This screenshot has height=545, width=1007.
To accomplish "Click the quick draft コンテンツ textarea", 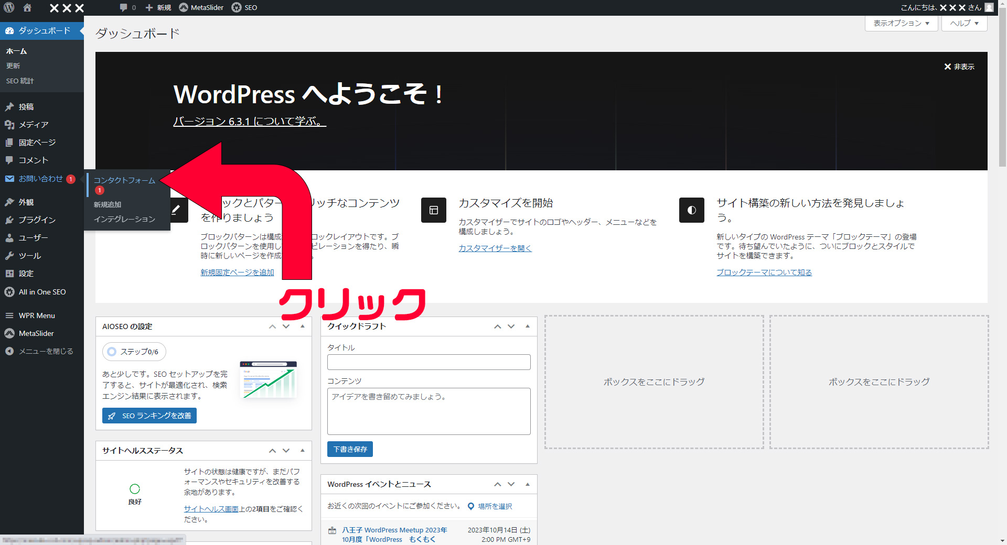I will (429, 411).
